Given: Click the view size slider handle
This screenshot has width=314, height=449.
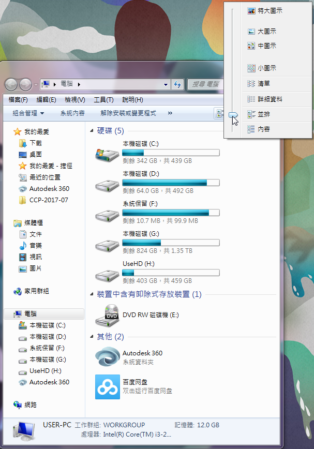Looking at the screenshot, I should click(x=233, y=115).
